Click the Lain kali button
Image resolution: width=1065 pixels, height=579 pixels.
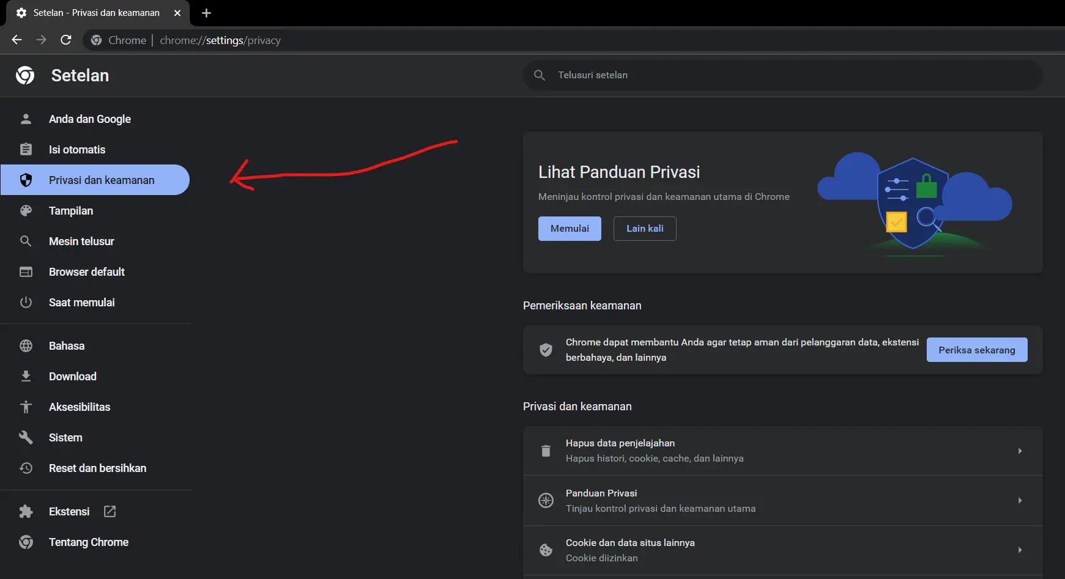tap(645, 229)
